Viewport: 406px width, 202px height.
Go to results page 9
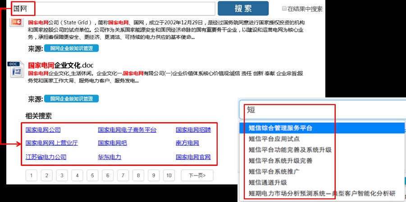point(154,175)
